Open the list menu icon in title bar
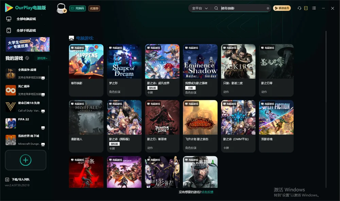The width and height of the screenshot is (340, 201). [x=314, y=8]
